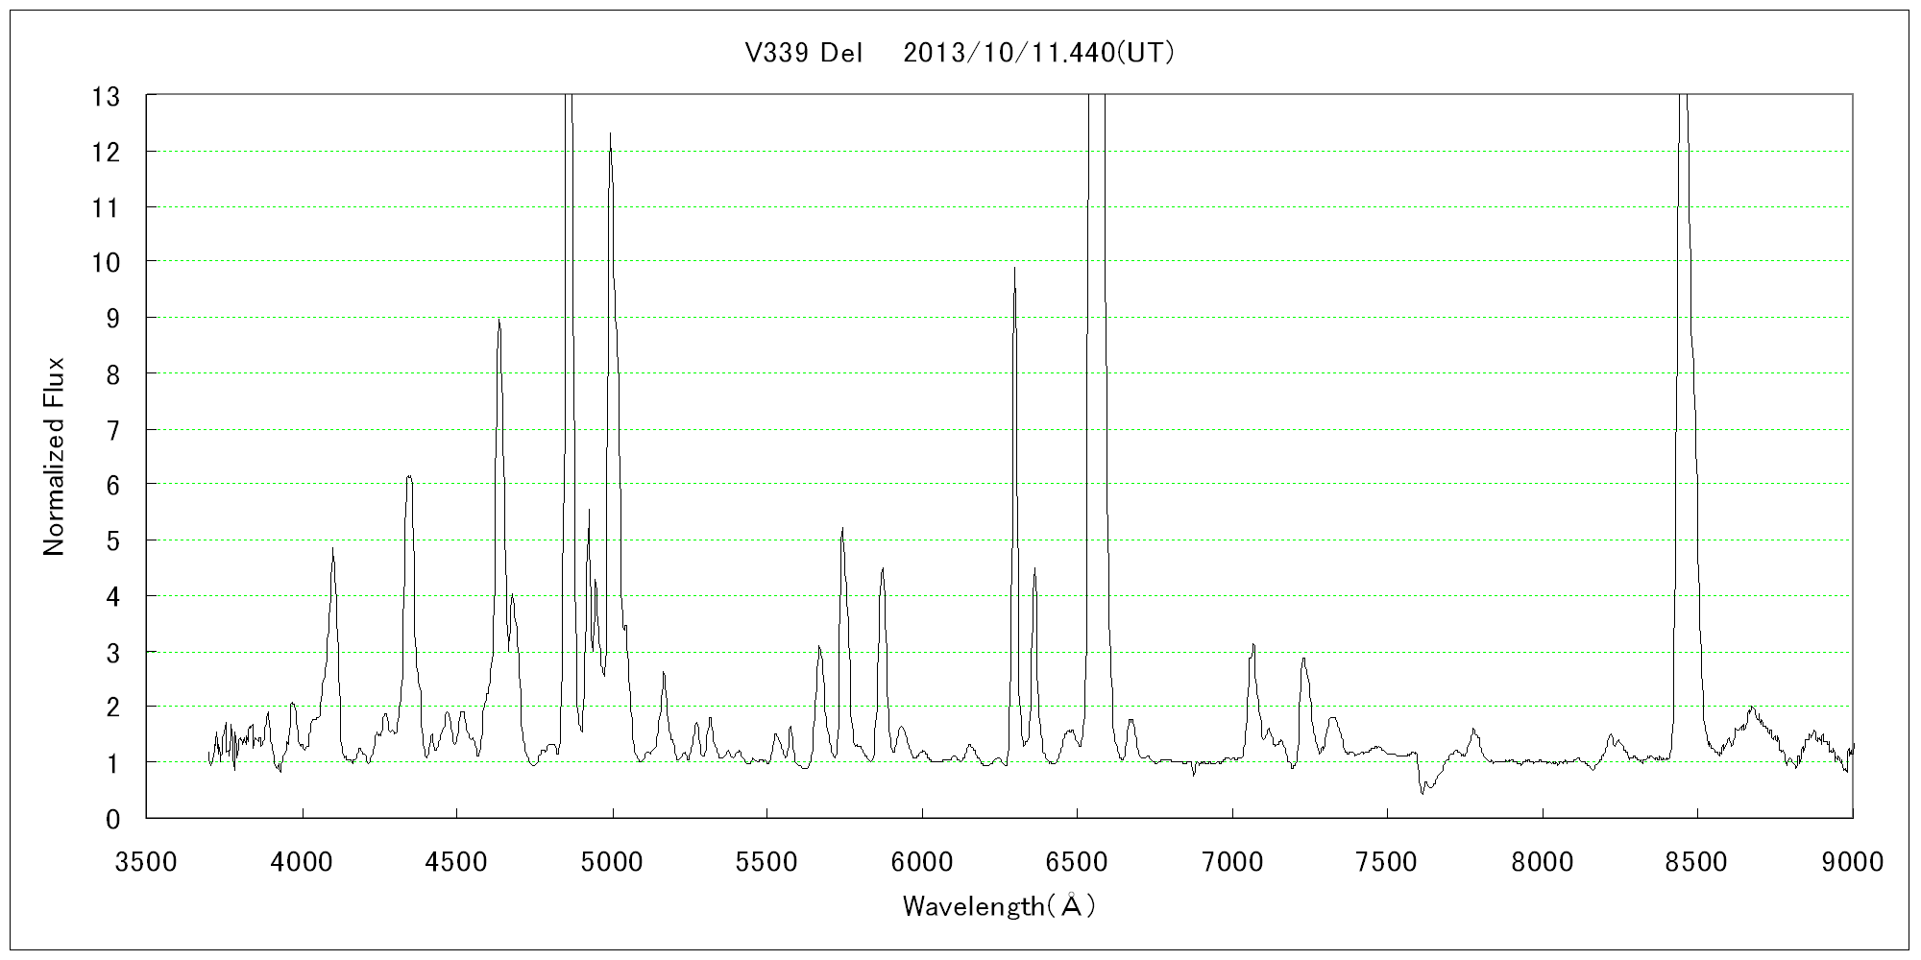Click the 'Normalized Flux' y-axis label
Image resolution: width=1921 pixels, height=960 pixels.
[x=54, y=457]
